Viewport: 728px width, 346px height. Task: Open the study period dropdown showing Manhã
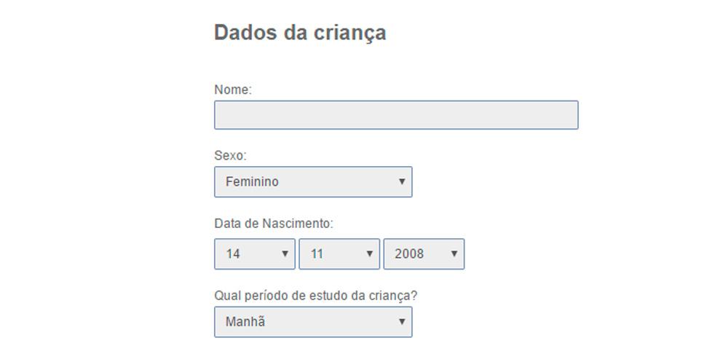pos(313,322)
